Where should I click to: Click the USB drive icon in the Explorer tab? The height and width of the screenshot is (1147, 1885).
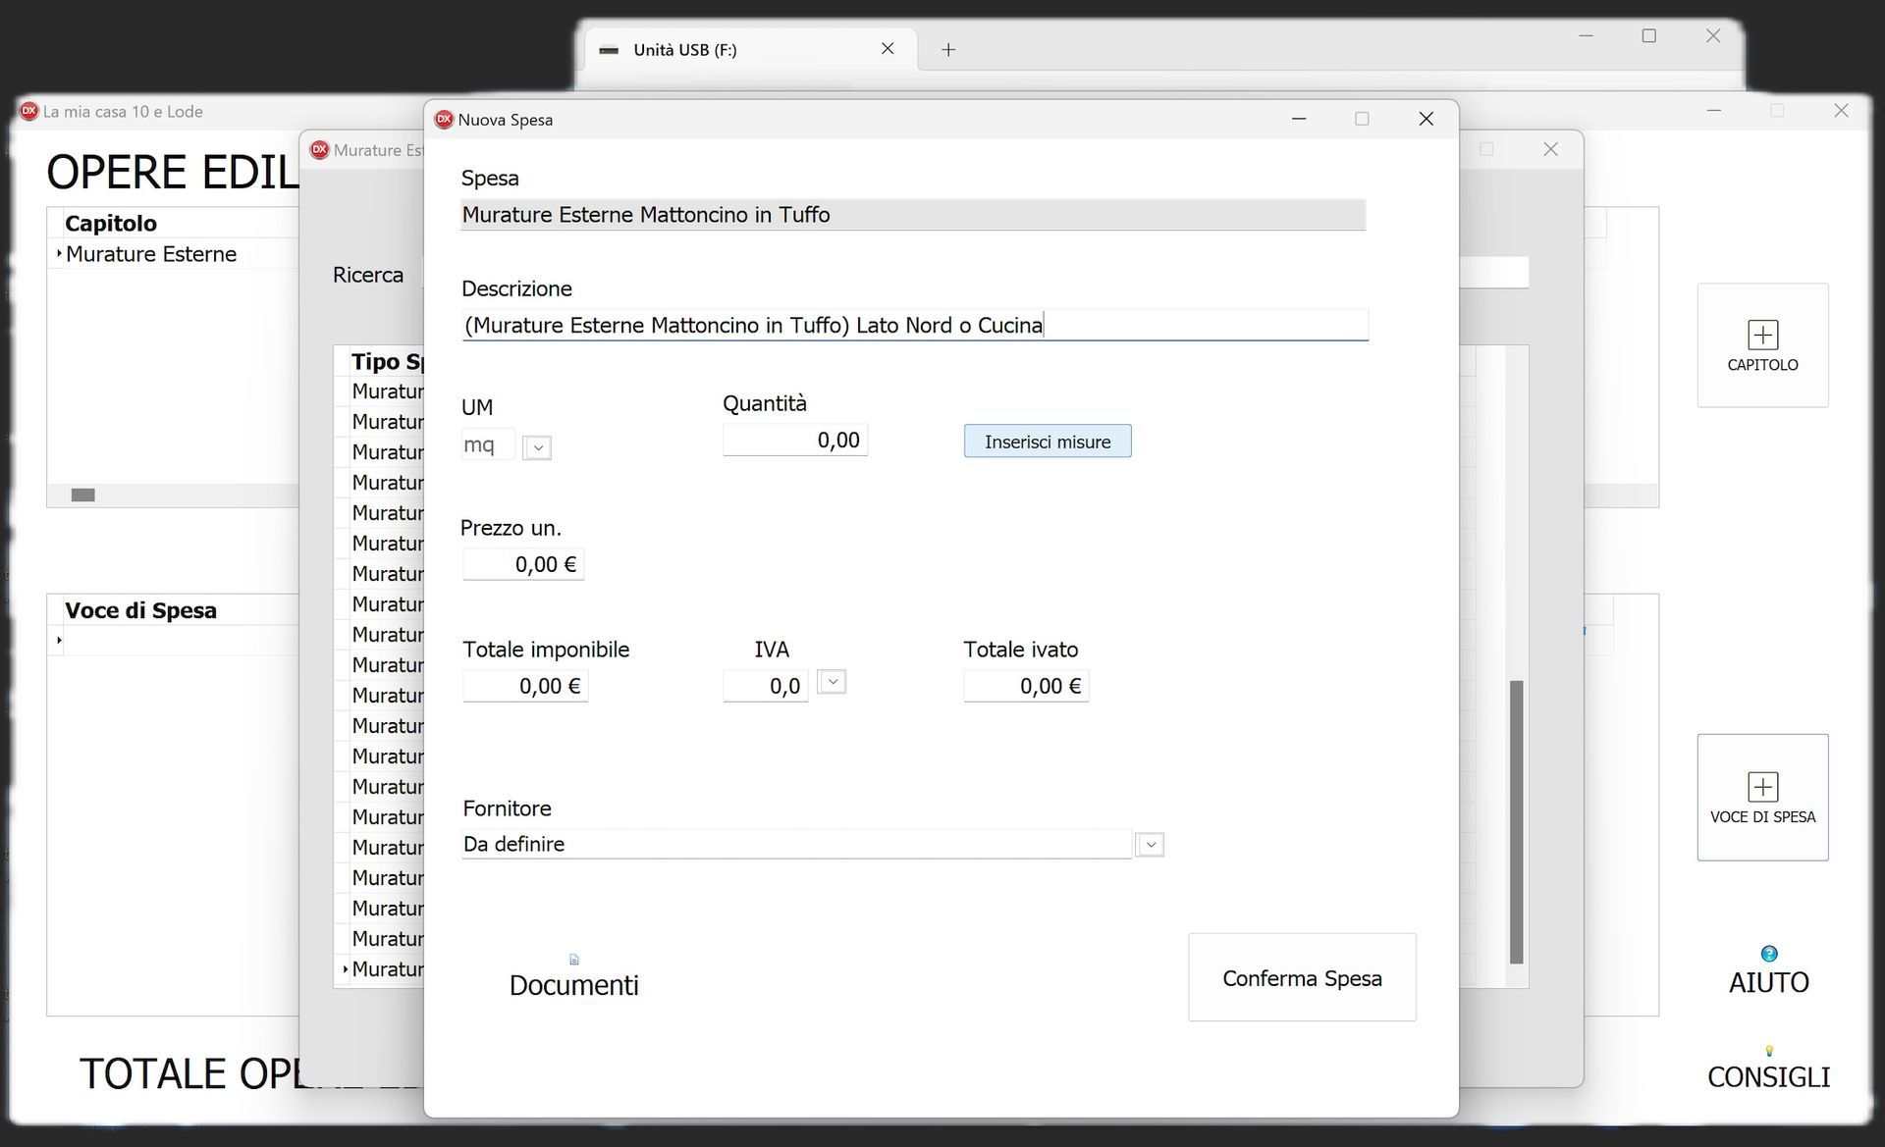pyautogui.click(x=609, y=50)
